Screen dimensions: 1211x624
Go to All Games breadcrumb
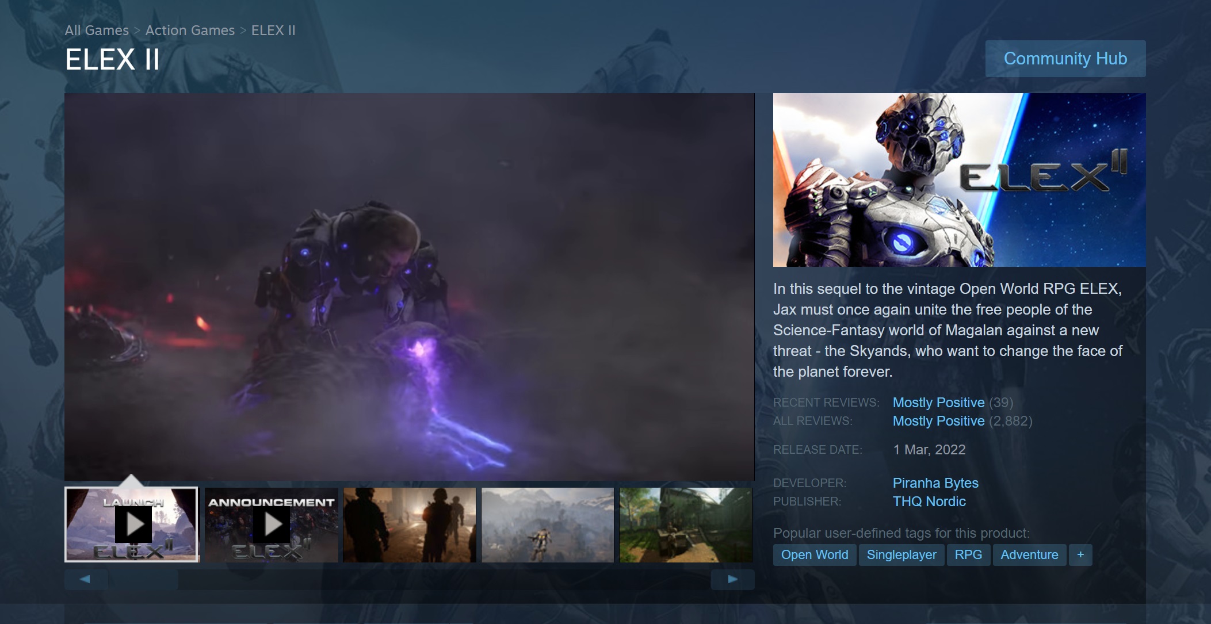tap(97, 30)
